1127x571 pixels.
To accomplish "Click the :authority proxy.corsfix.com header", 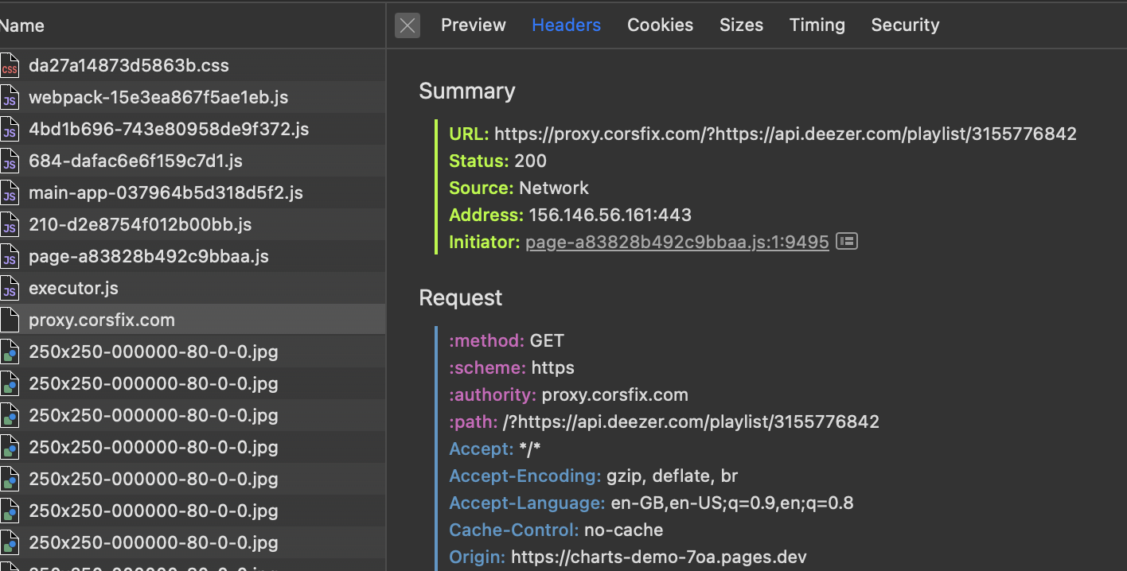I will point(568,394).
